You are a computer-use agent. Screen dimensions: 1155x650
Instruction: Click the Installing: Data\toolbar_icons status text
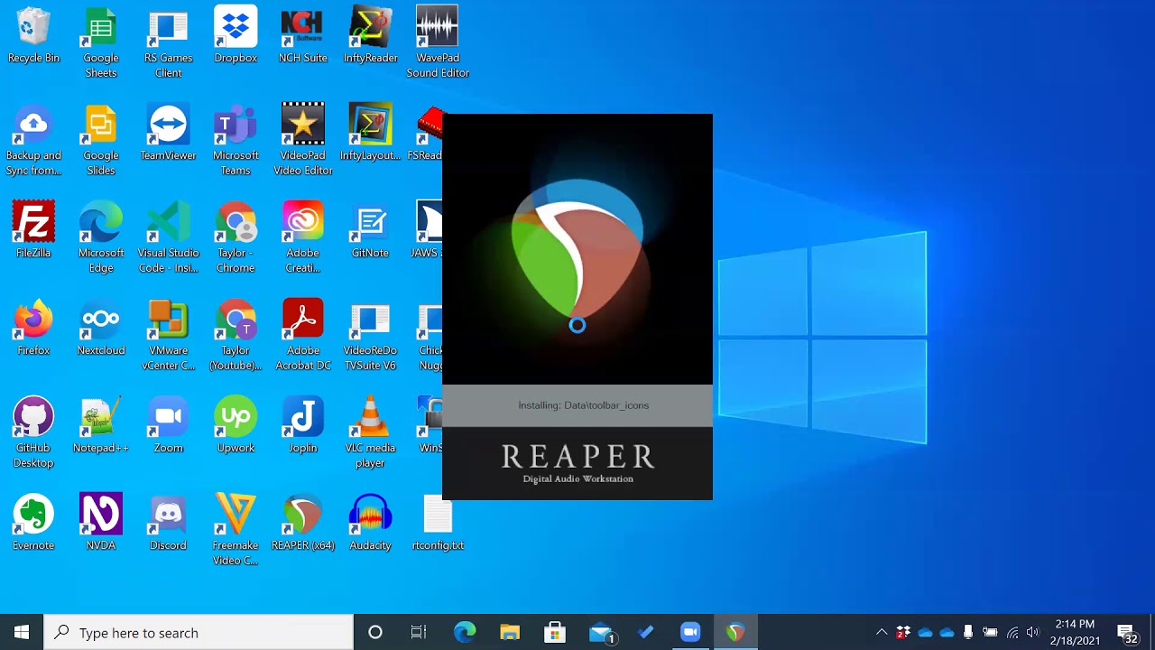click(583, 405)
